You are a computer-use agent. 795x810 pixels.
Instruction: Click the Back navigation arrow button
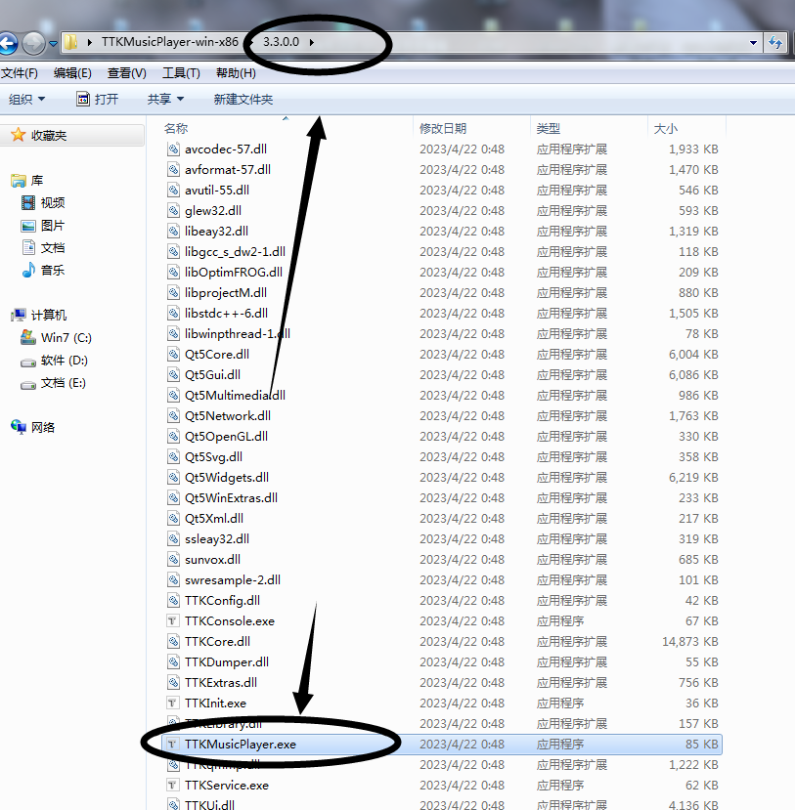coord(8,43)
